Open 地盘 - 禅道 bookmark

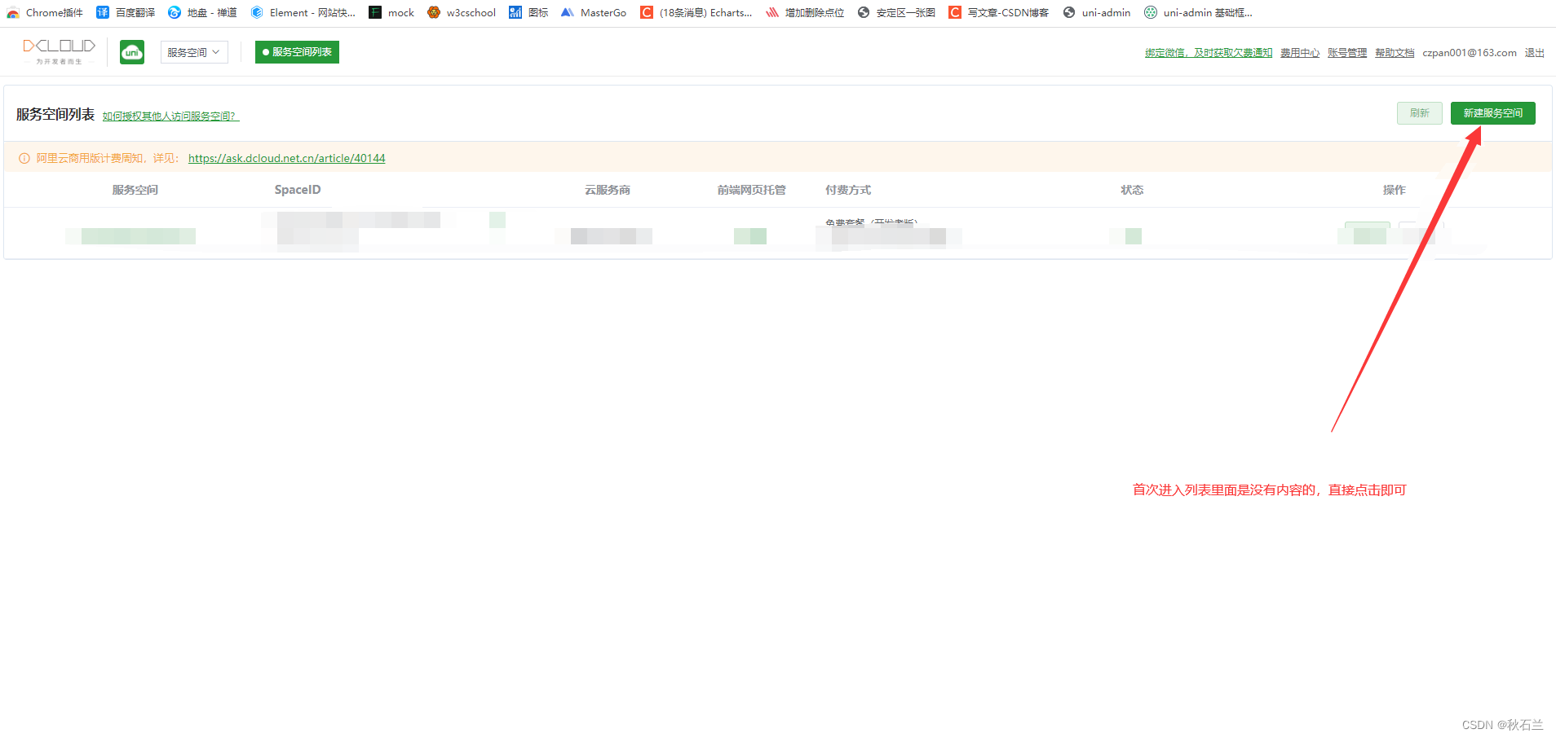[202, 12]
